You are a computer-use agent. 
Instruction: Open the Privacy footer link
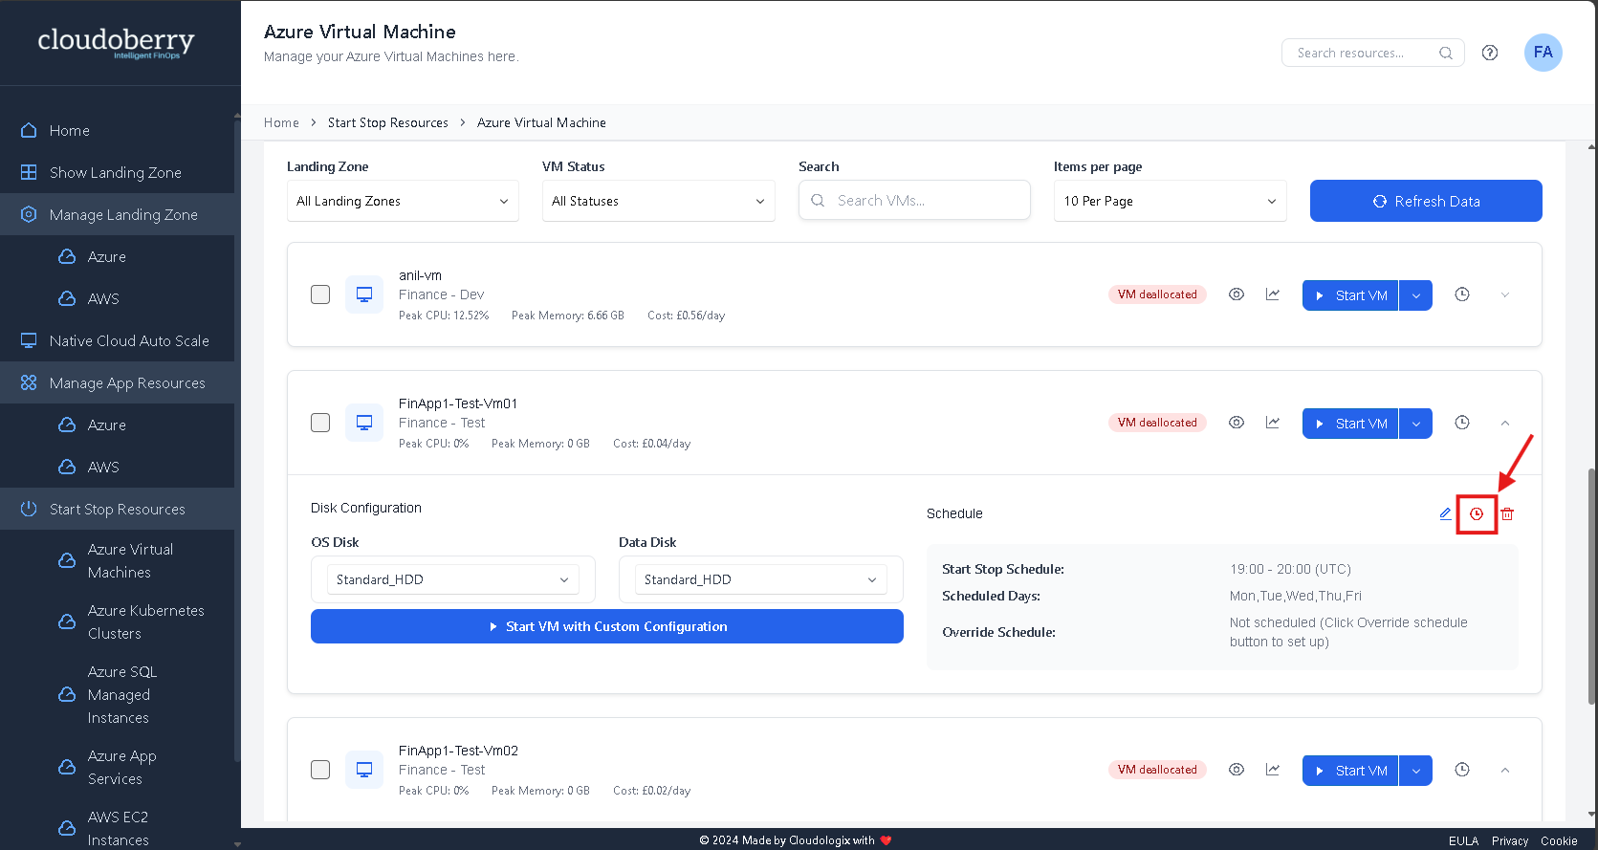[x=1510, y=841]
